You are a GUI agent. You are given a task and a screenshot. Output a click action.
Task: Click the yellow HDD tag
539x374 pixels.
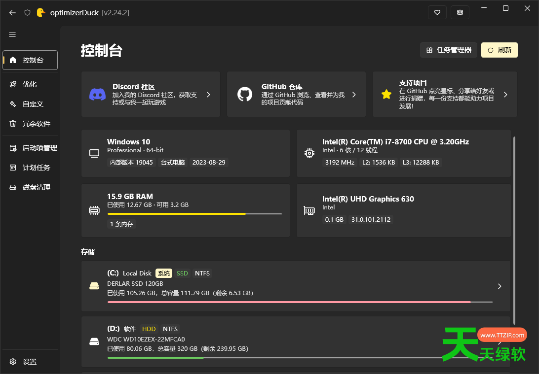click(149, 329)
